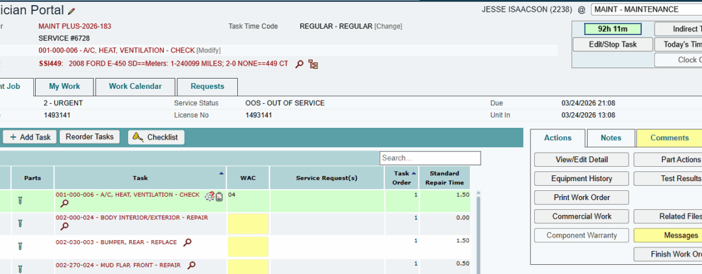Click the pencil edit icon beside Portal title

pos(71,11)
